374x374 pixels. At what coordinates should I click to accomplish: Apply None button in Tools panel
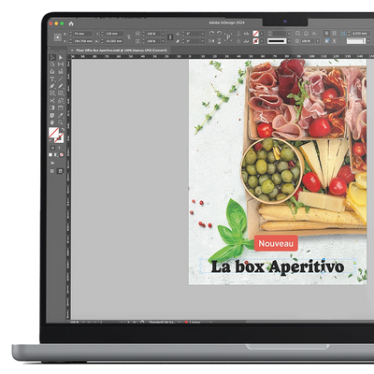coord(62,155)
